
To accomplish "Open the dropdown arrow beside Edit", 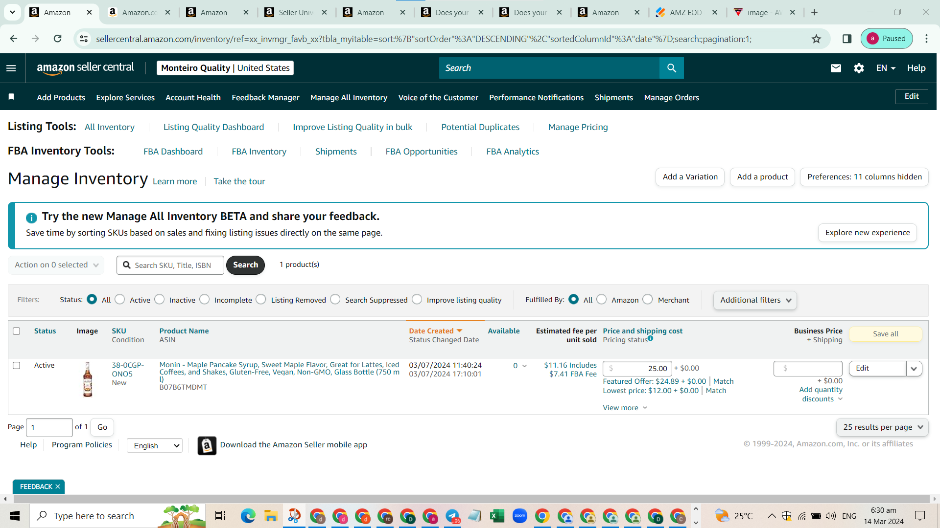I will pyautogui.click(x=914, y=369).
